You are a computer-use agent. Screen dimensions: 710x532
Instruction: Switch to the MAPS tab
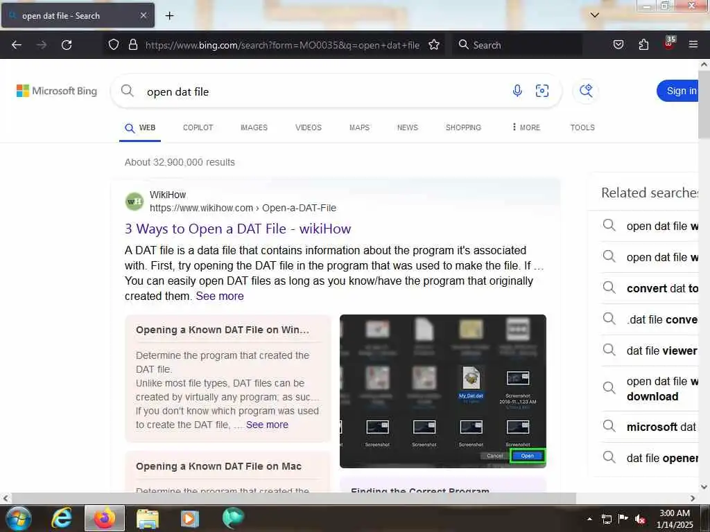360,127
